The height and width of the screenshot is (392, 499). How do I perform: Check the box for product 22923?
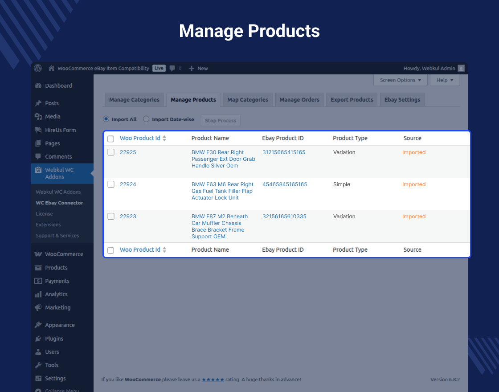111,216
